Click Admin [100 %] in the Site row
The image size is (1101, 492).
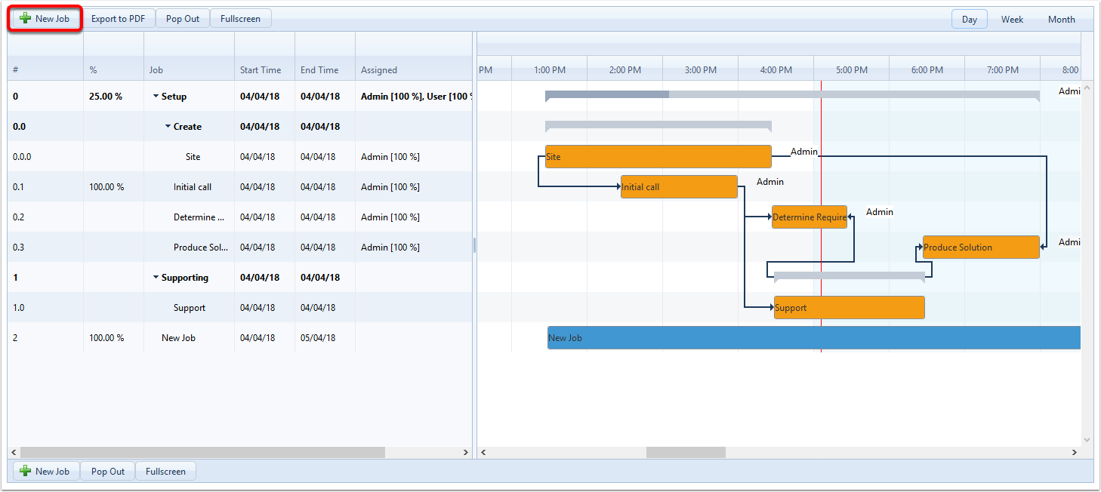[x=390, y=157]
